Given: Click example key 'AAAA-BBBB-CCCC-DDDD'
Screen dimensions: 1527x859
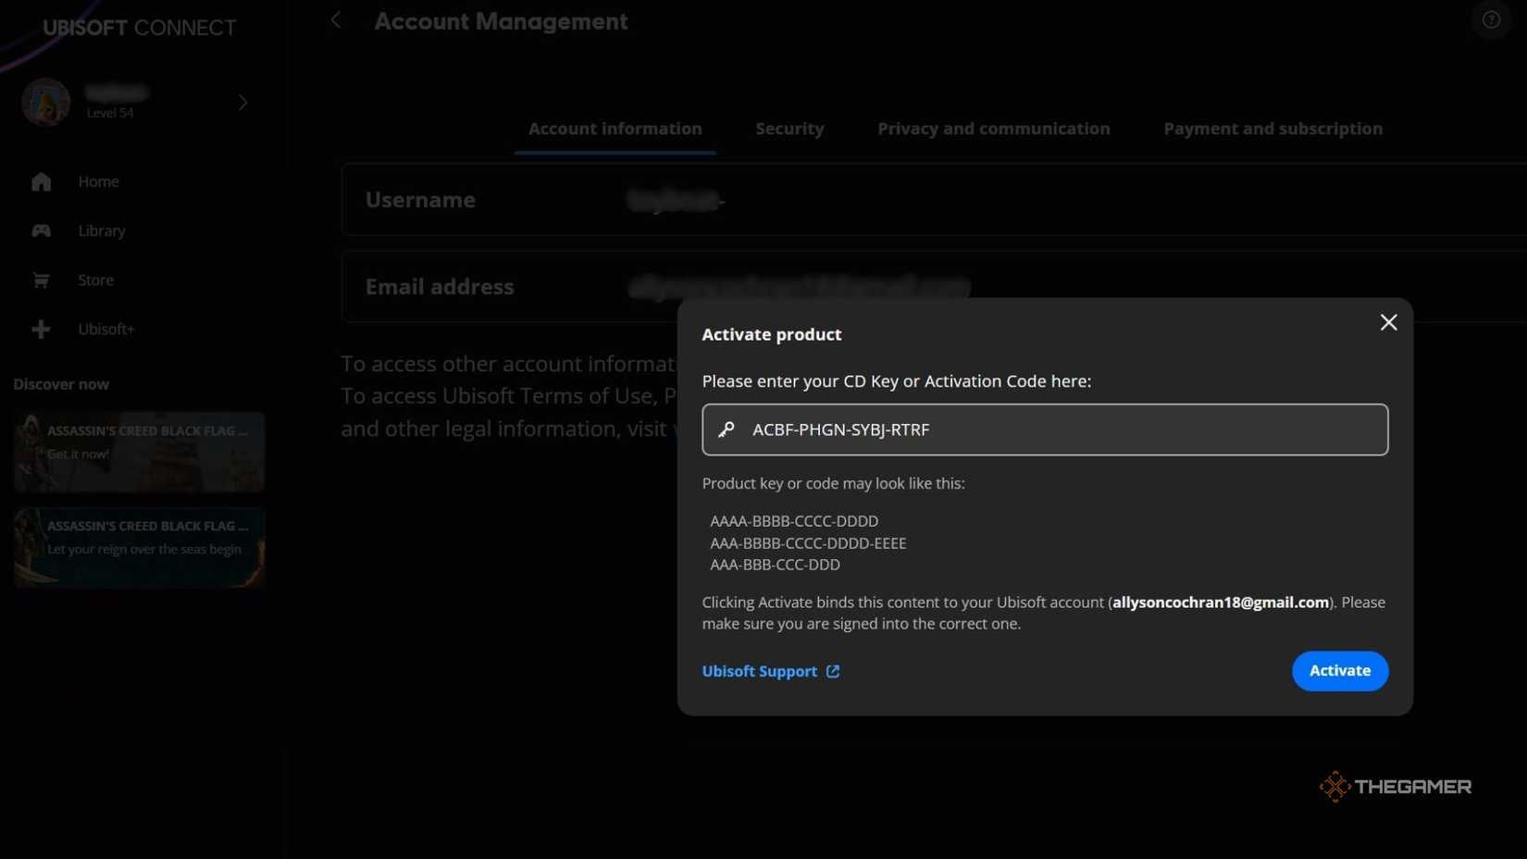Looking at the screenshot, I should pos(794,521).
